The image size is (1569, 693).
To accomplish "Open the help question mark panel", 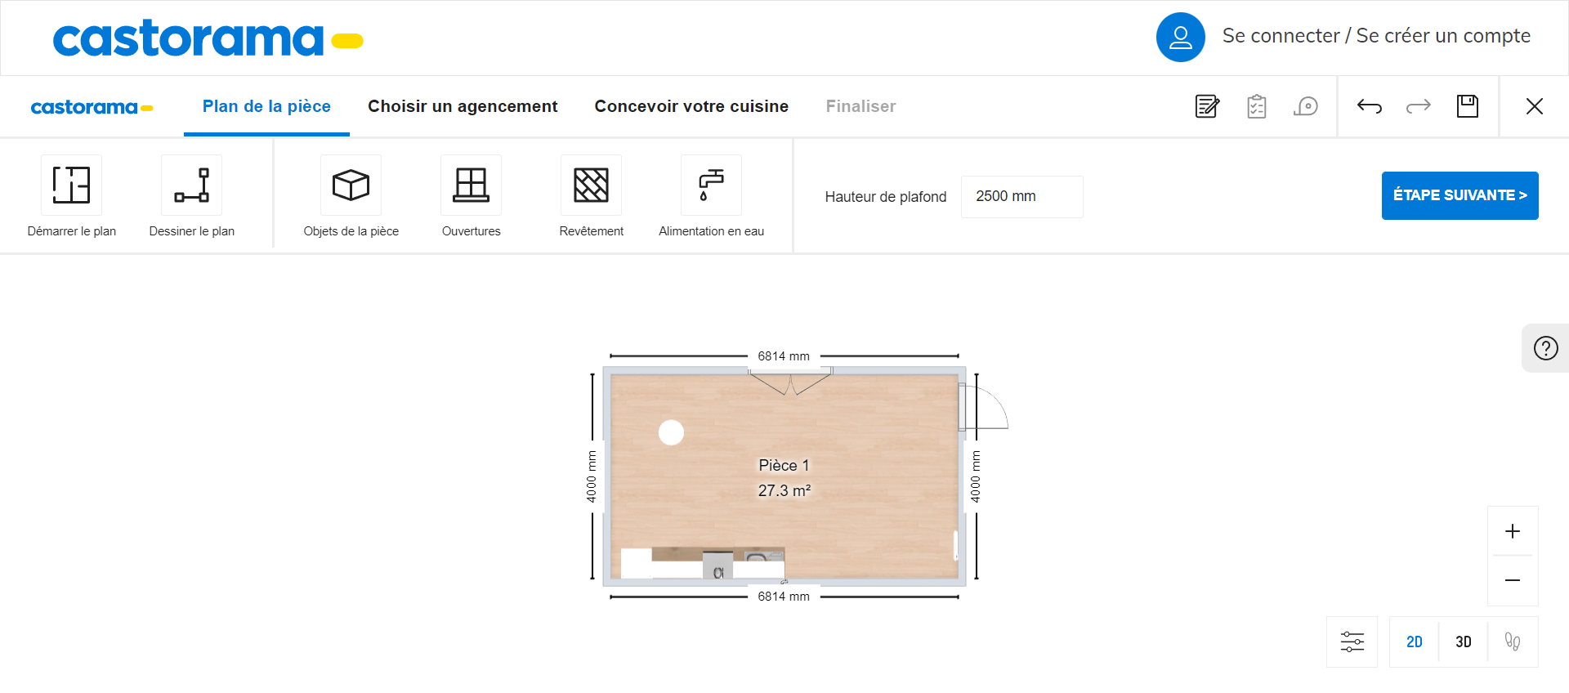I will pos(1545,348).
